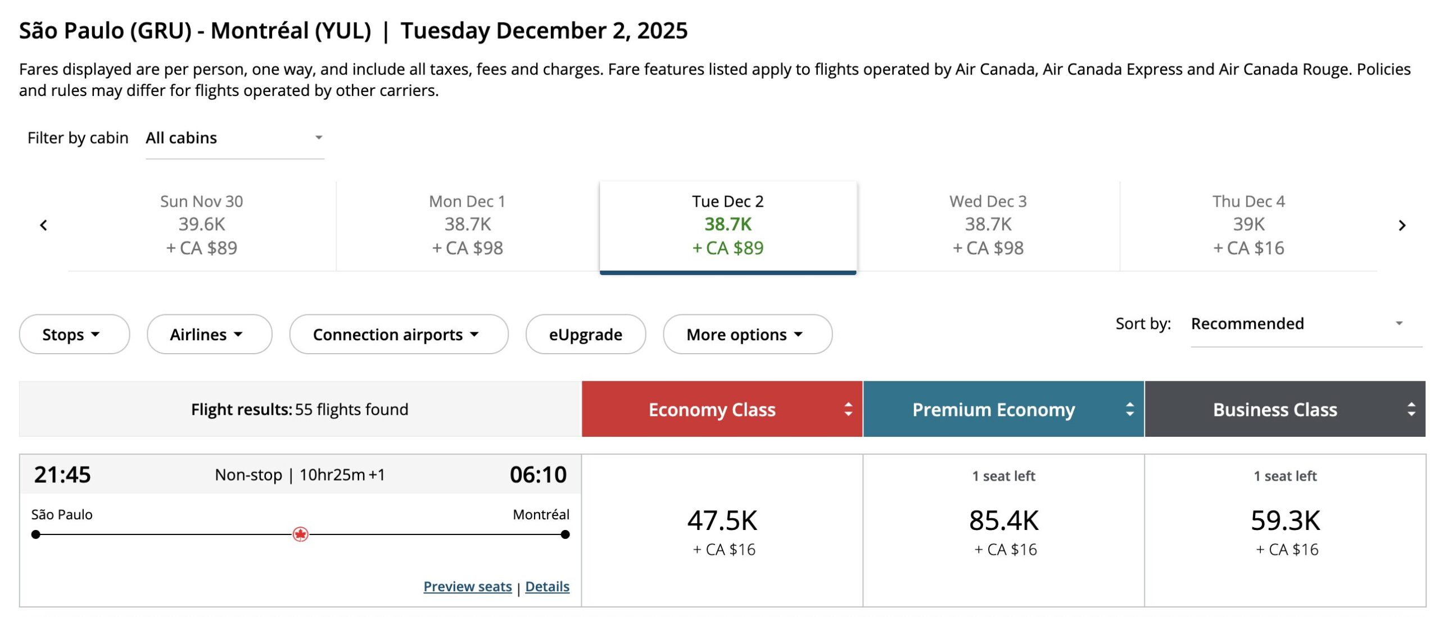
Task: Select the 47.5K Economy fare
Action: [722, 530]
